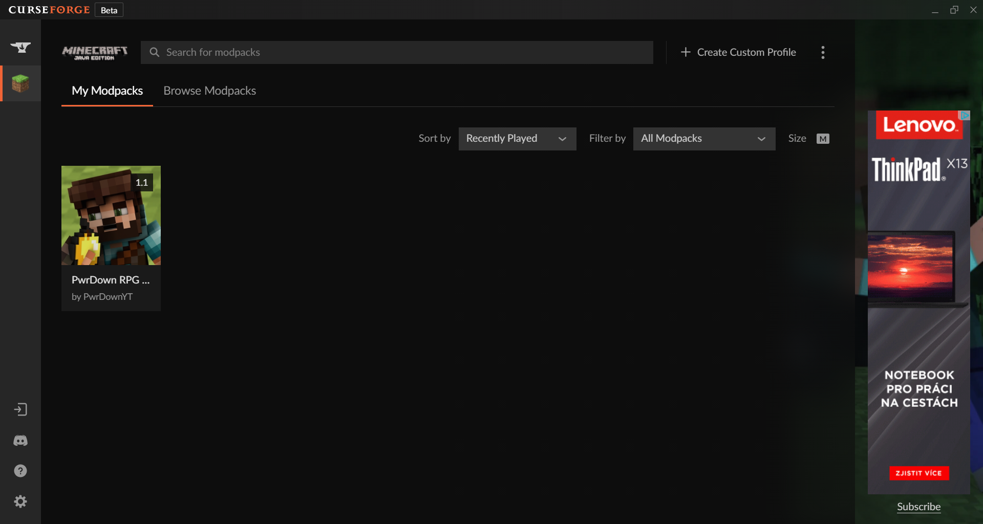
Task: Expand the All Modpacks filter dropdown
Action: click(704, 139)
